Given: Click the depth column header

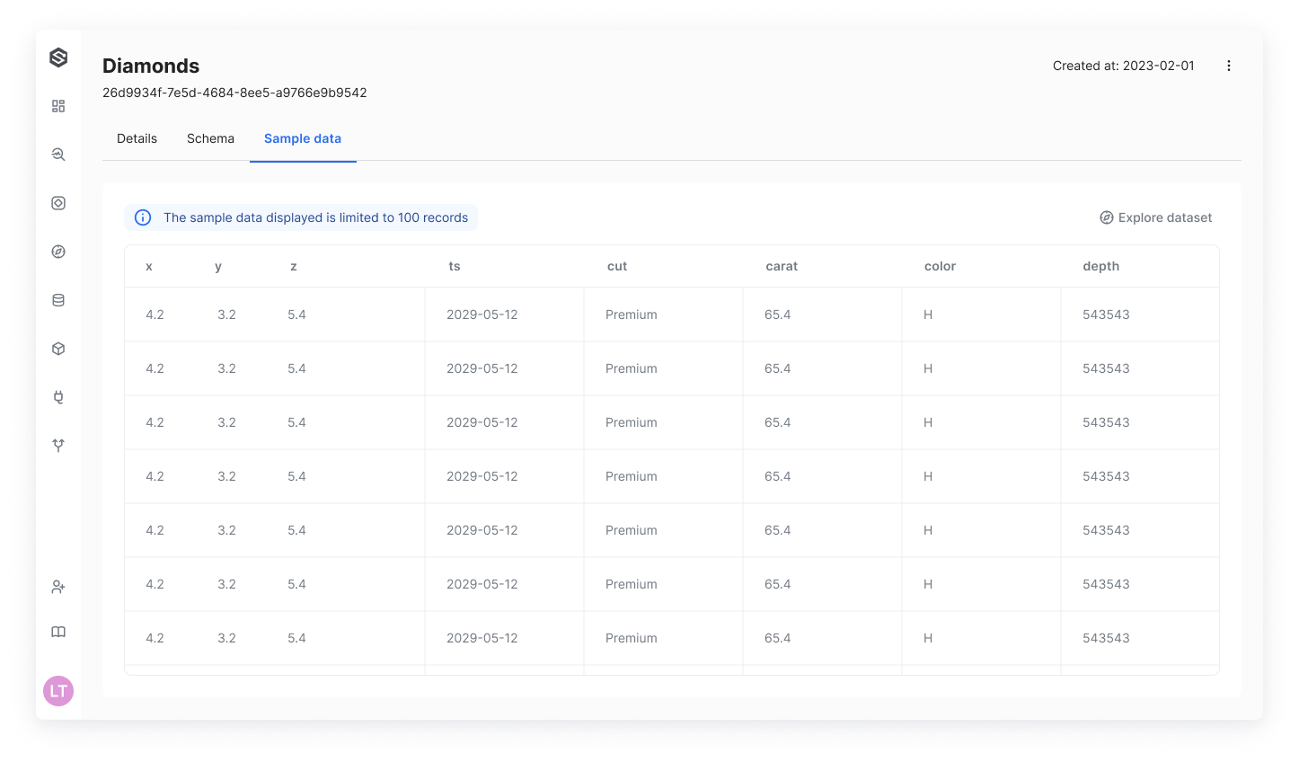Looking at the screenshot, I should (1100, 266).
